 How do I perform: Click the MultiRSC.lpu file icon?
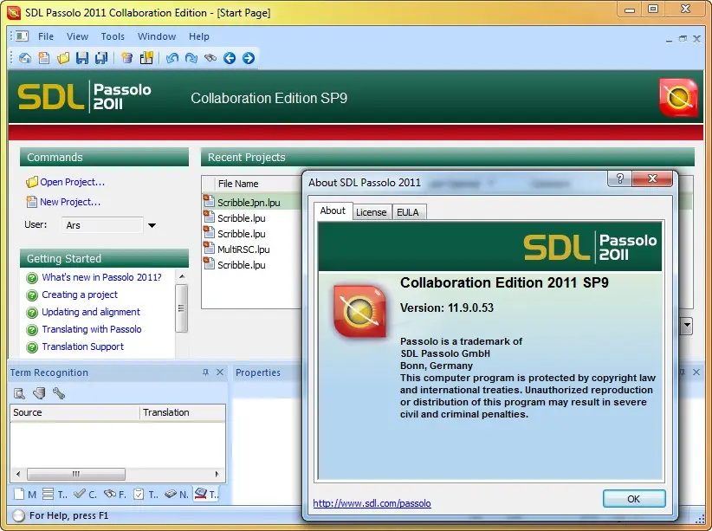[x=209, y=249]
